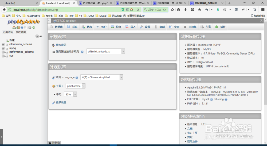Open the 文档 link under phpMyAdmin
Viewport: 267px width, 146px height.
click(190, 129)
